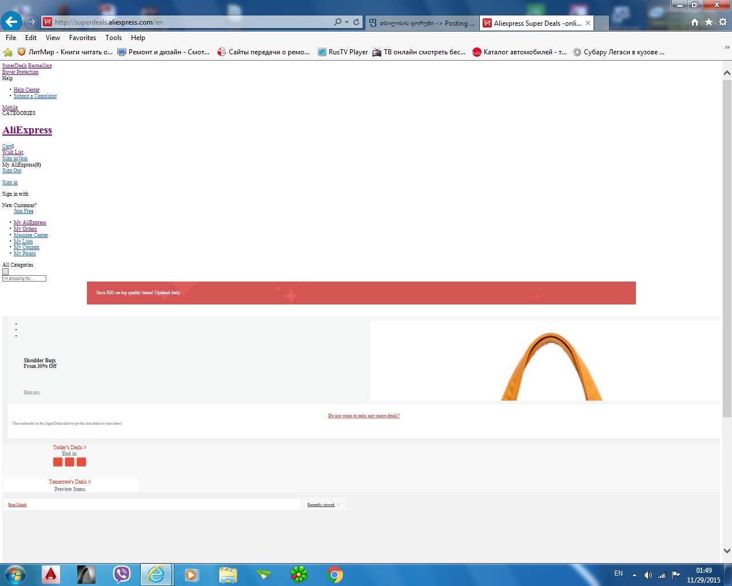The height and width of the screenshot is (586, 732).
Task: Click the My Coupon link
Action: (x=26, y=247)
